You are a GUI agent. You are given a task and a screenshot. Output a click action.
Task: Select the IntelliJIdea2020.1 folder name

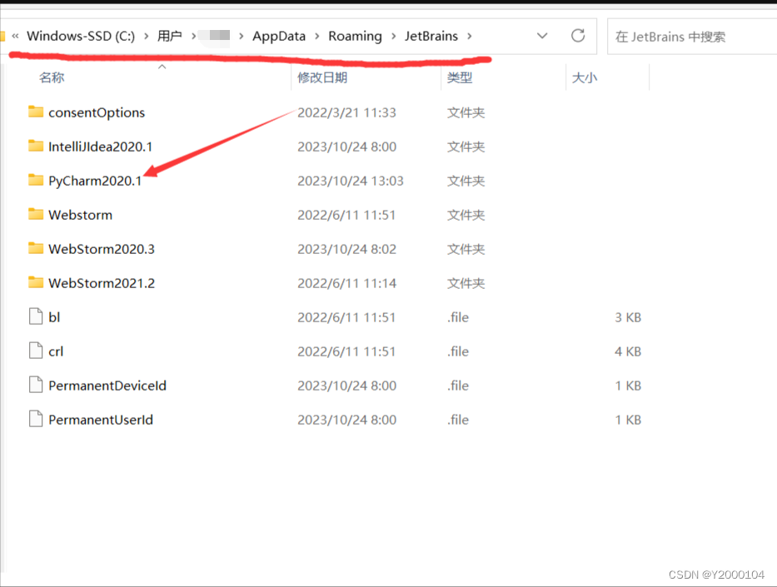pyautogui.click(x=100, y=147)
